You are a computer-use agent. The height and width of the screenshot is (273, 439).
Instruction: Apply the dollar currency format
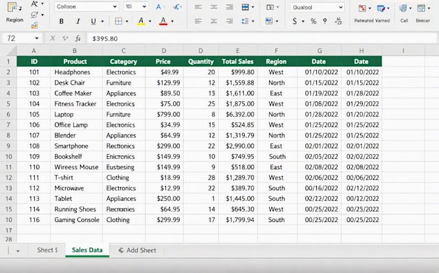(294, 21)
